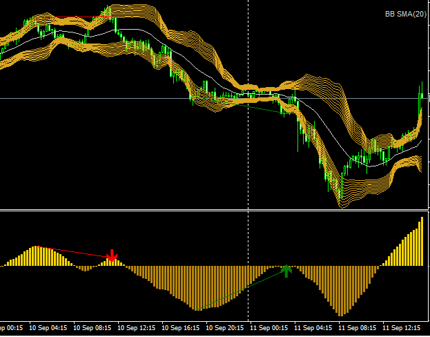
Task: Select the BB SMA(20) indicator label
Action: (x=405, y=14)
